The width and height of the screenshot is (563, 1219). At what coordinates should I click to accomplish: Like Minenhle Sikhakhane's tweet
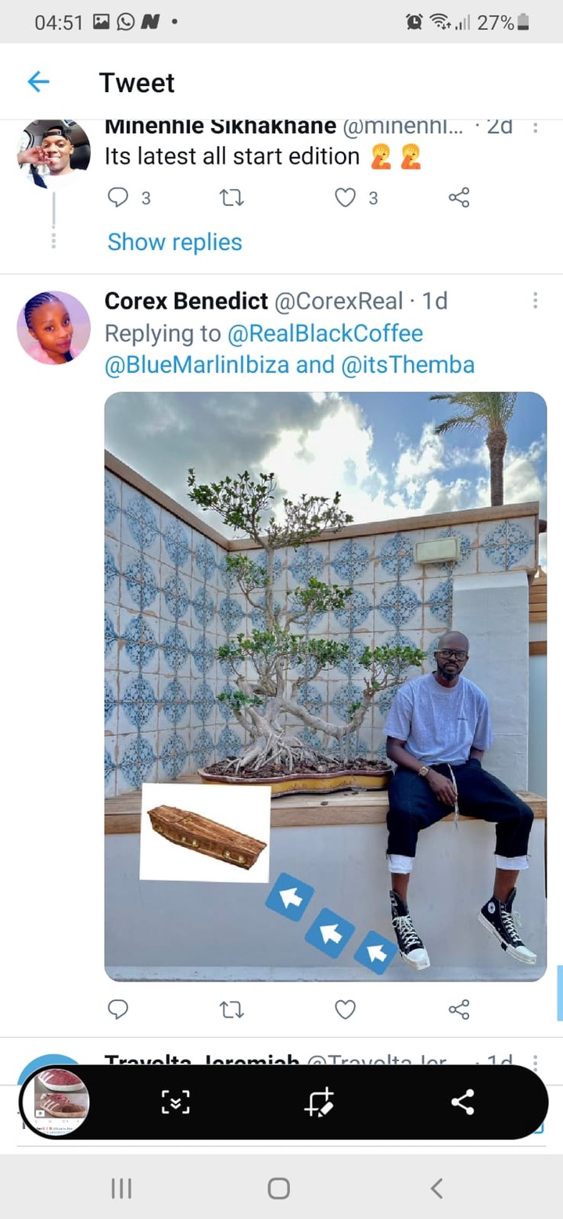tap(345, 198)
